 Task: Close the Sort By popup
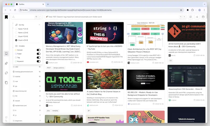(39, 25)
